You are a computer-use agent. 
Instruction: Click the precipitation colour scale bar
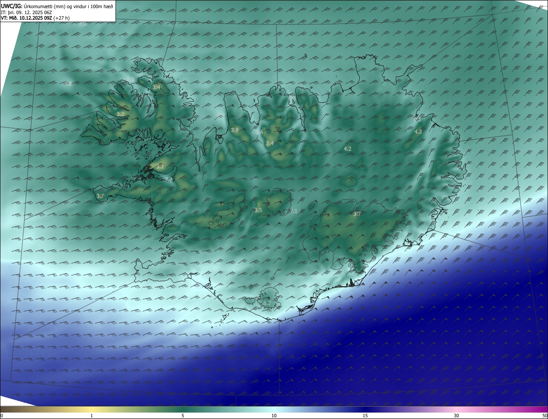click(274, 409)
